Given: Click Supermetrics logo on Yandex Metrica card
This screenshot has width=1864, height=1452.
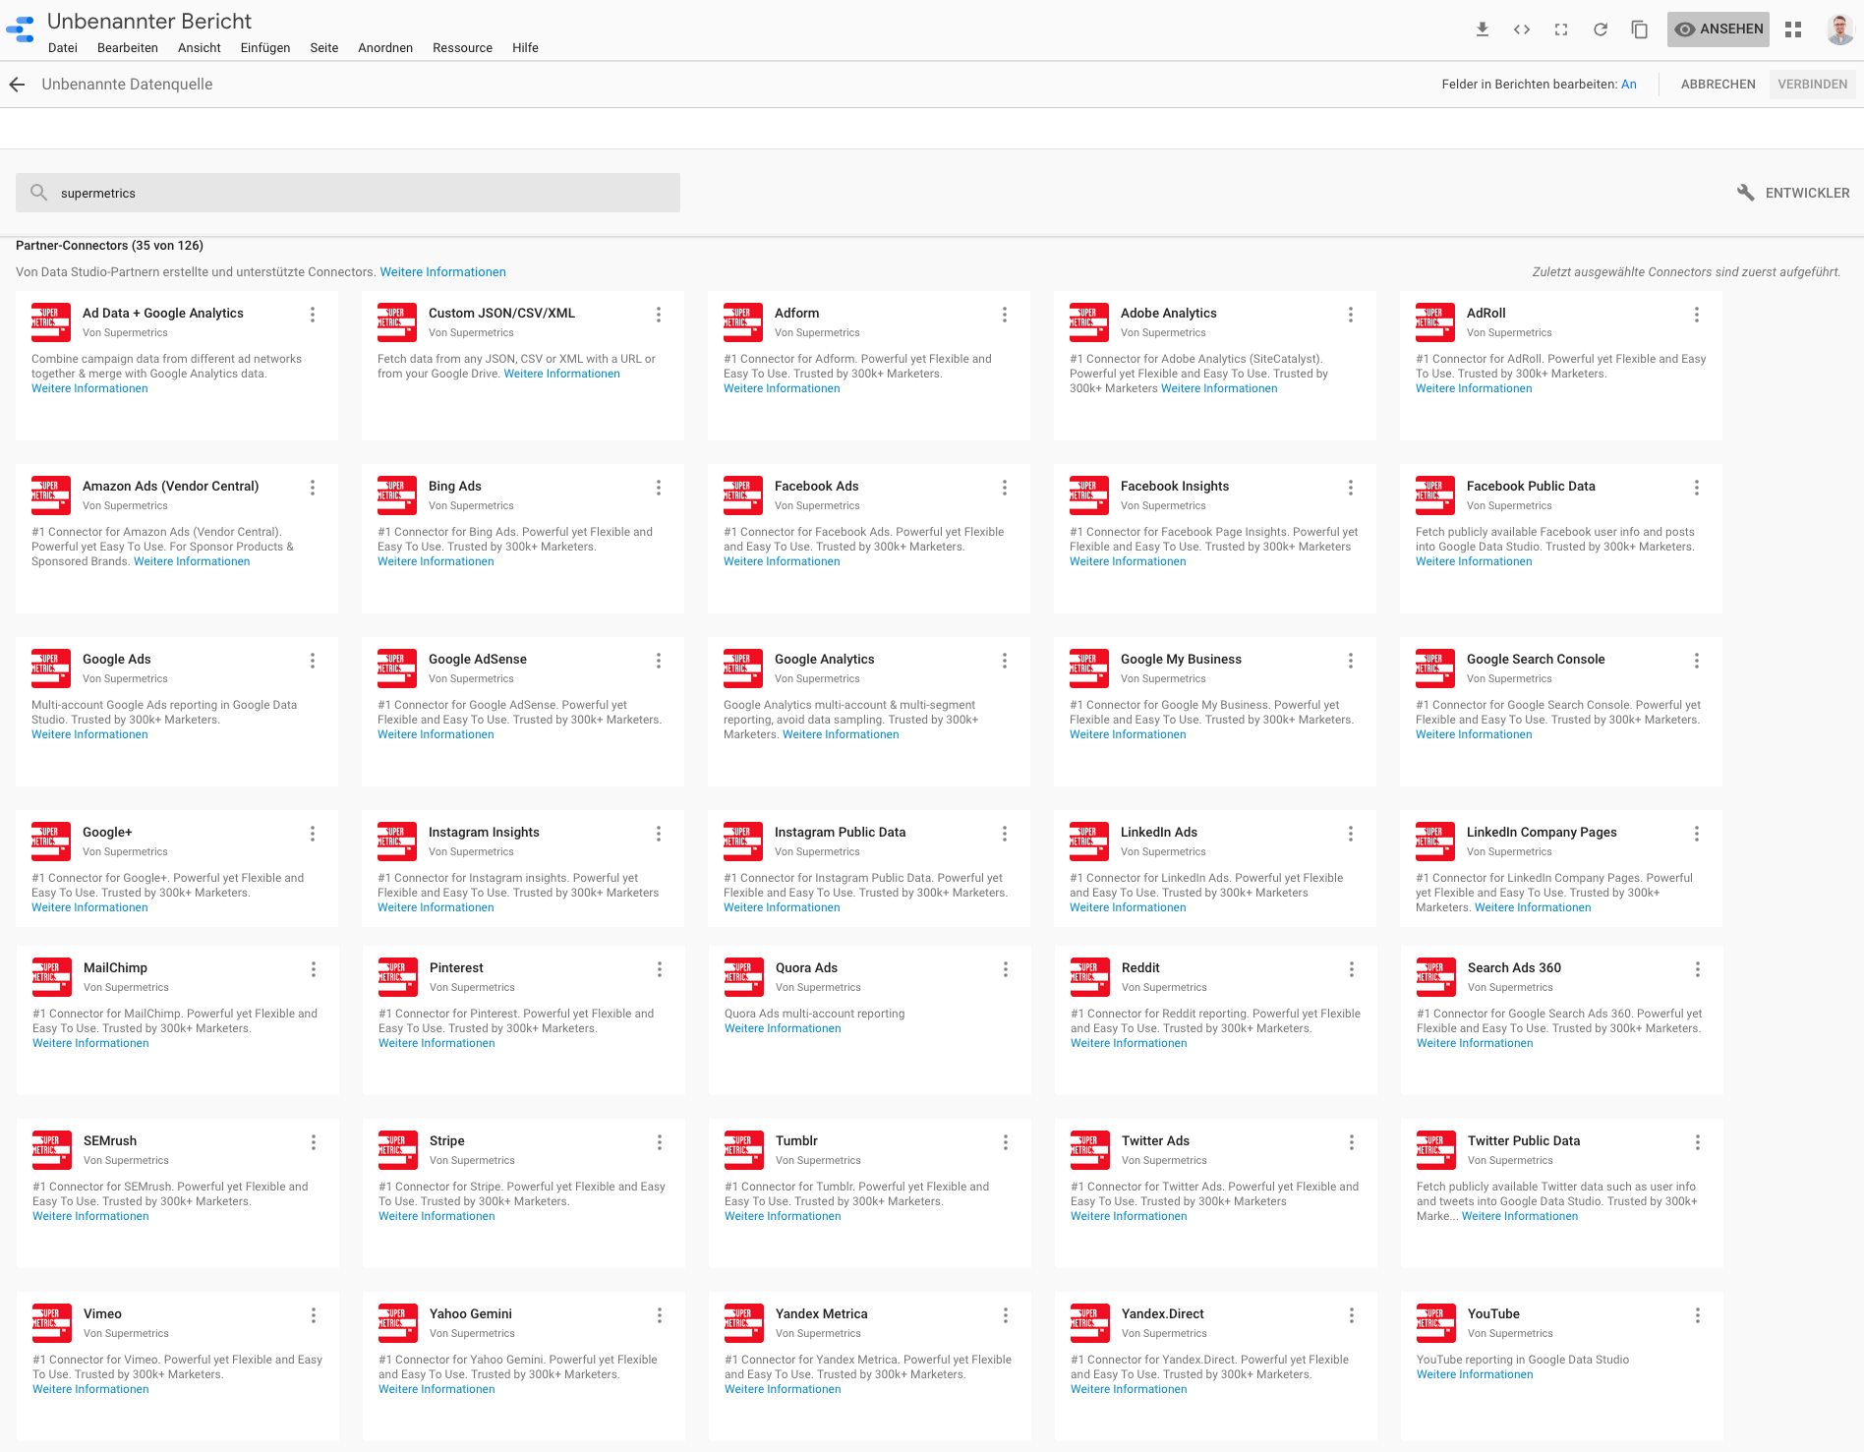Looking at the screenshot, I should (x=744, y=1323).
